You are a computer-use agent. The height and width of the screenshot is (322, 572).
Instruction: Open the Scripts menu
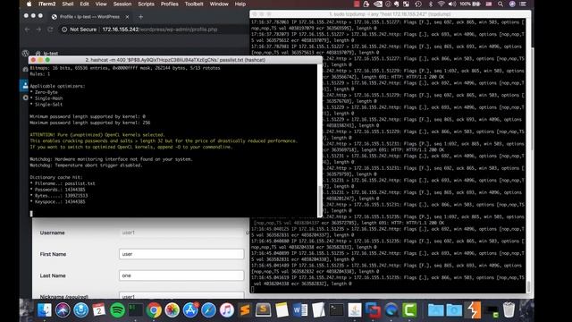point(146,4)
